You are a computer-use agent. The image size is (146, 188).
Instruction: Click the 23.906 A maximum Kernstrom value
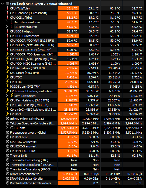114,68
